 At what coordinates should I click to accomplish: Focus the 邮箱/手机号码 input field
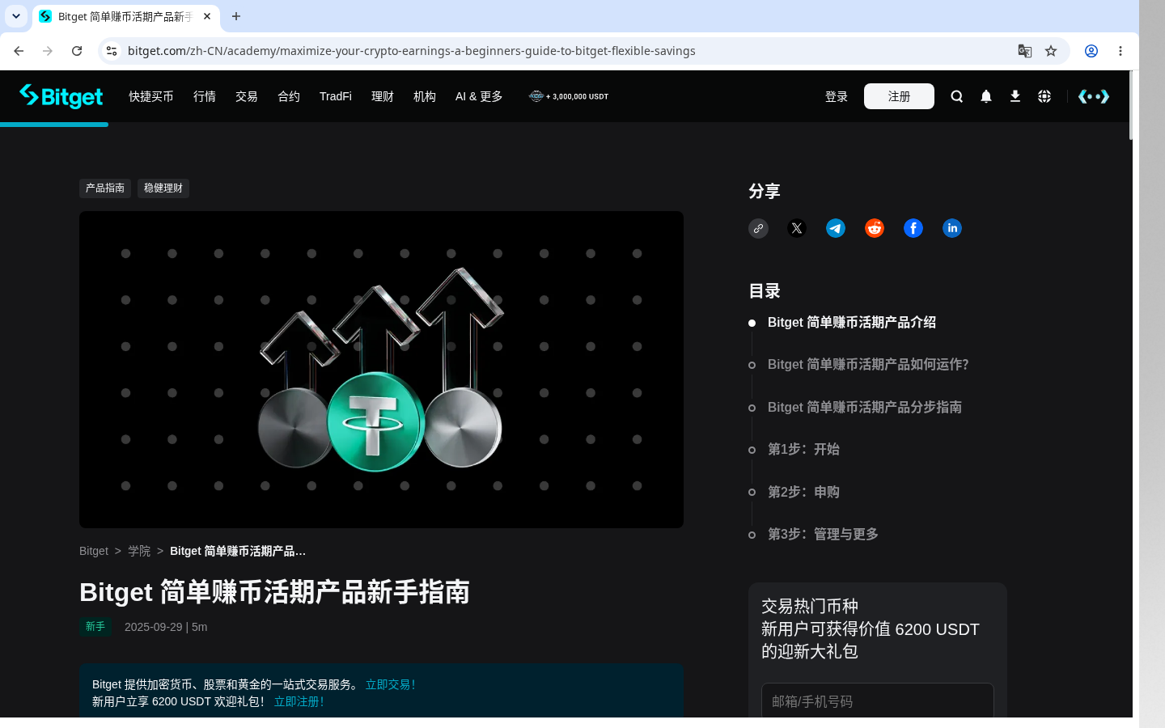point(878,700)
